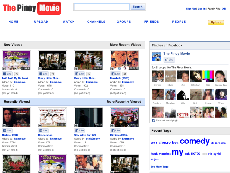Like Mumbaki (1996) on Facebook
230x173 pixels.
pyautogui.click(x=115, y=74)
